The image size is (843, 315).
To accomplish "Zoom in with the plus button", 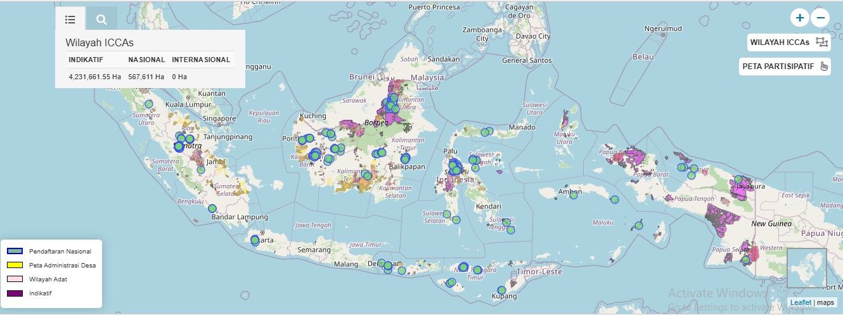I will click(800, 18).
